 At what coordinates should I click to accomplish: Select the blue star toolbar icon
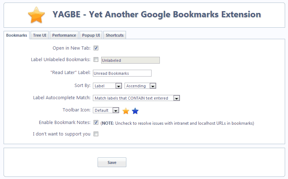[x=135, y=111]
